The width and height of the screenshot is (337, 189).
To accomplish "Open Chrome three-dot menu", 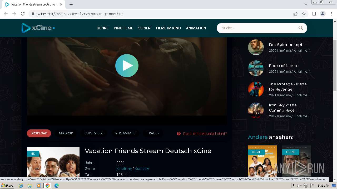I will [331, 14].
